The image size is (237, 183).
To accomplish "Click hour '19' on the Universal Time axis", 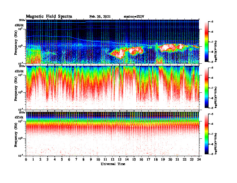I will tap(163, 159).
